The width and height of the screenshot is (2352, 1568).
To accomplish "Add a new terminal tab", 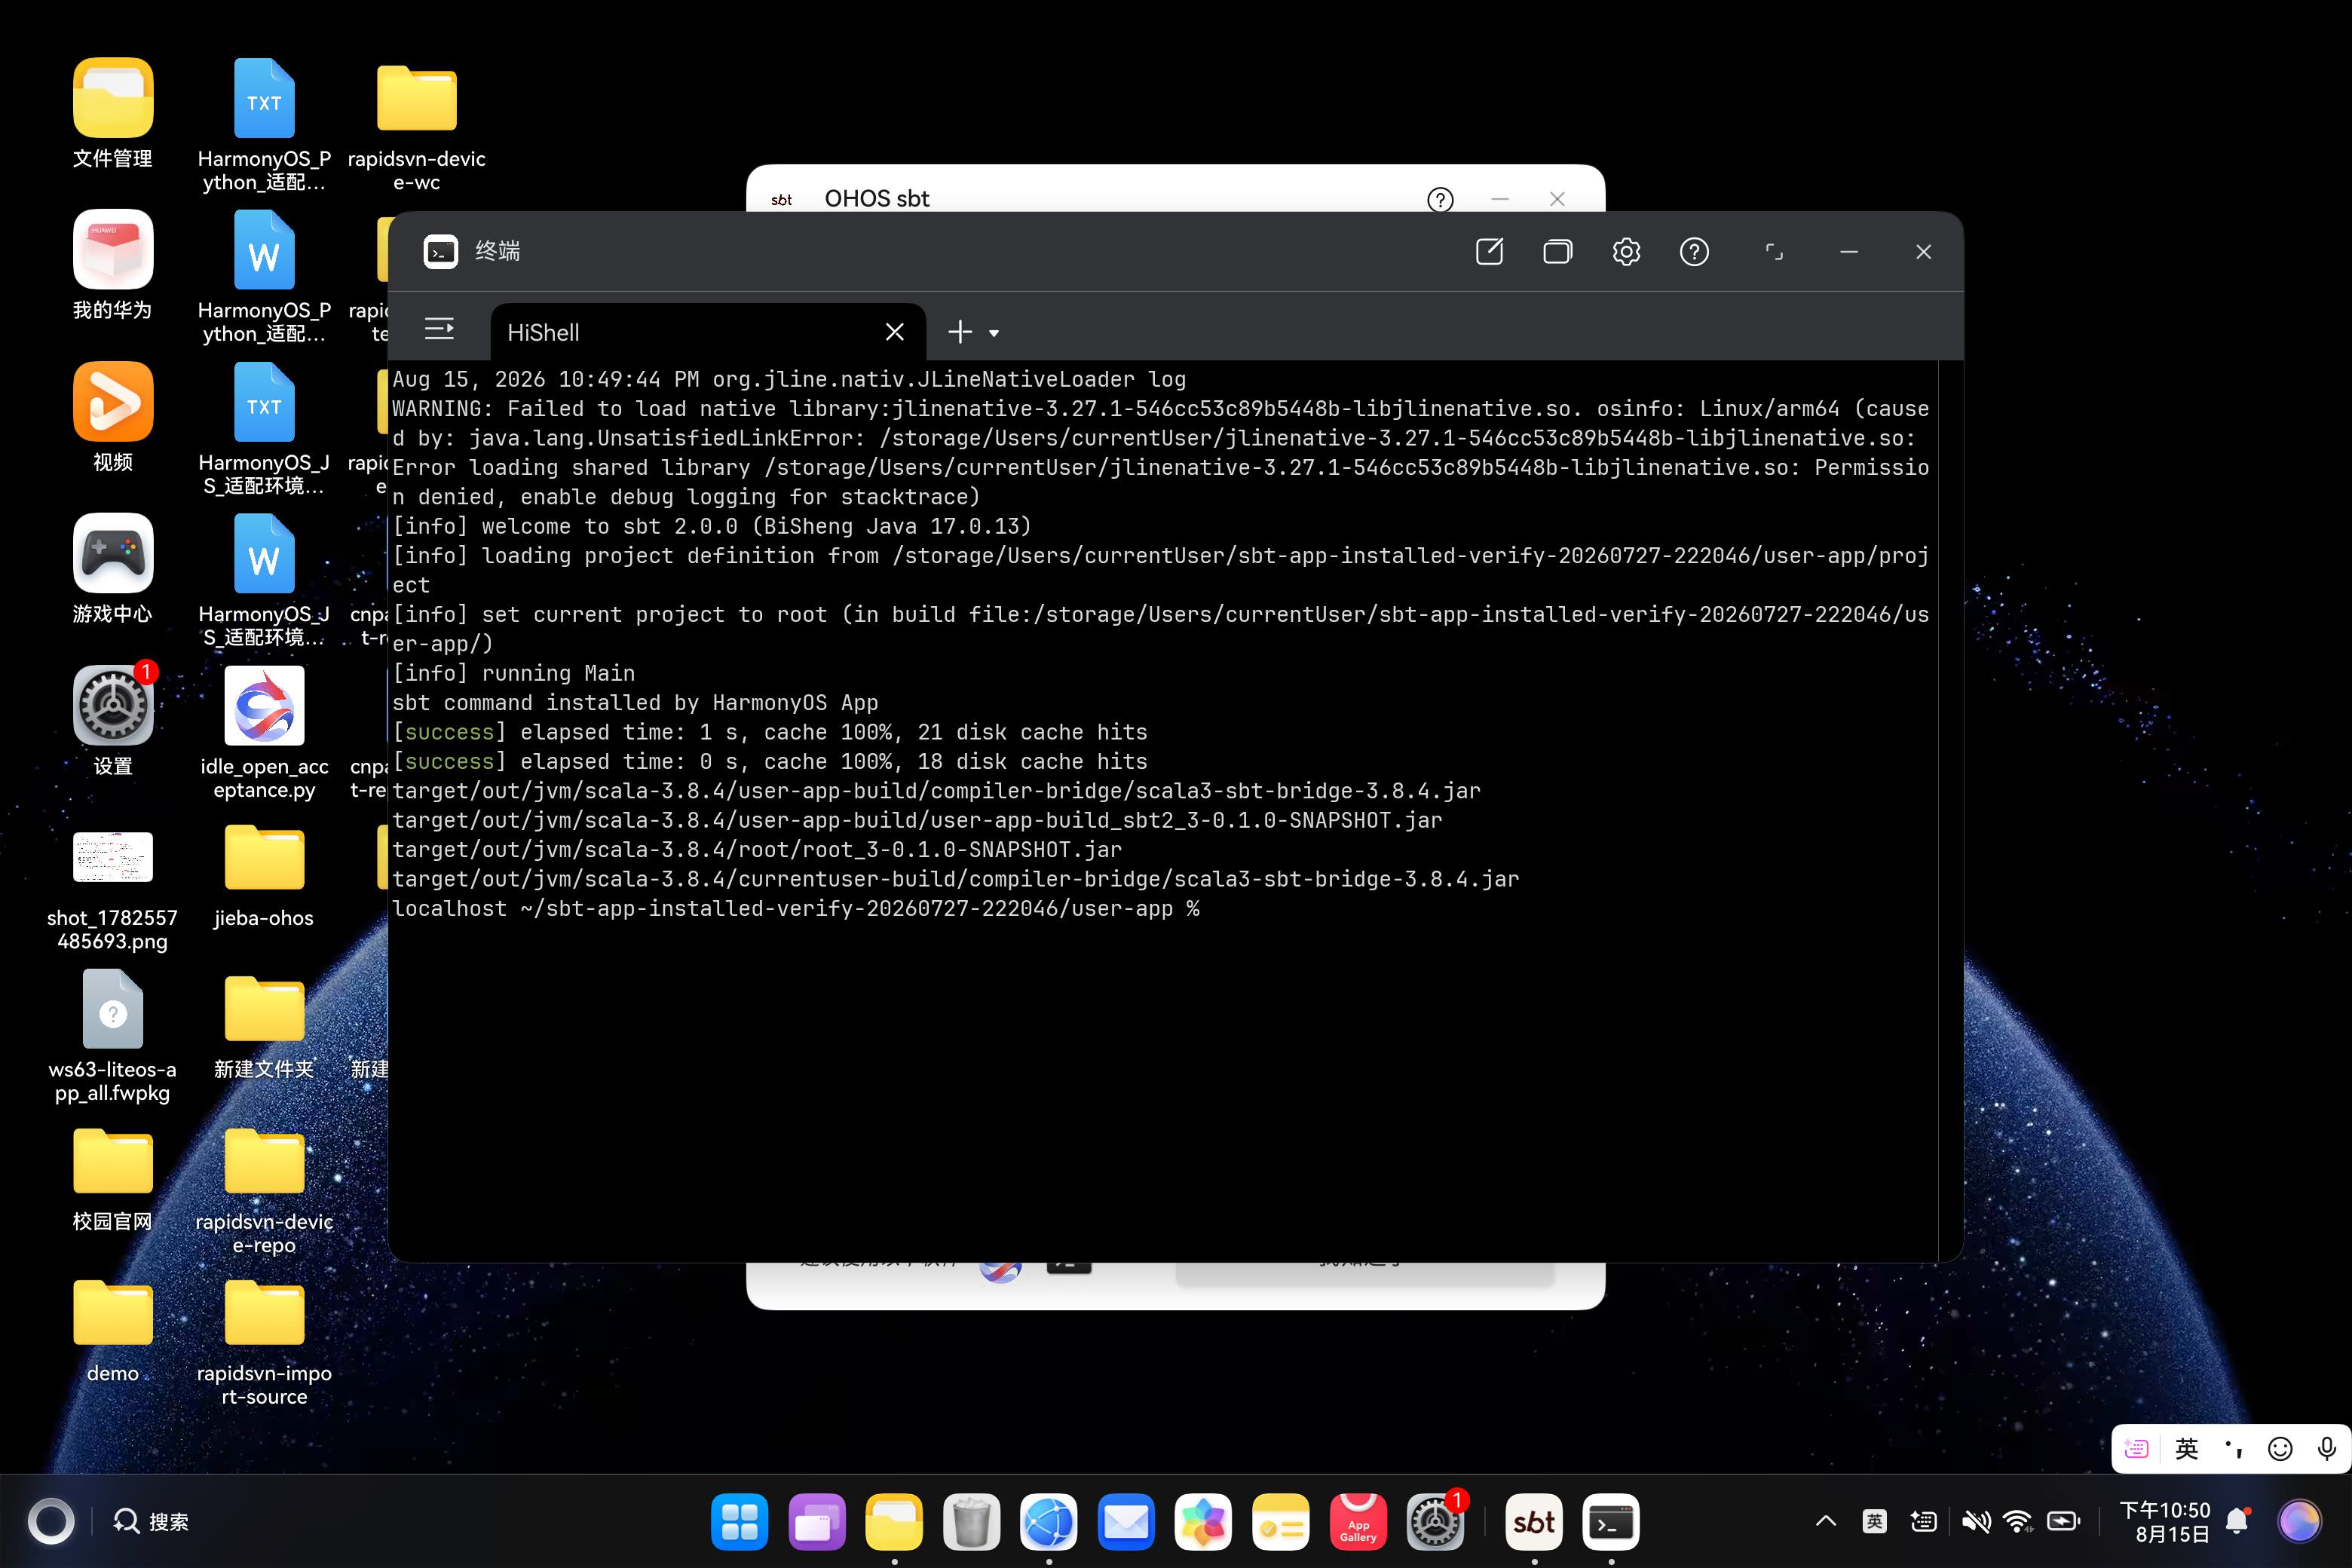I will pyautogui.click(x=960, y=332).
